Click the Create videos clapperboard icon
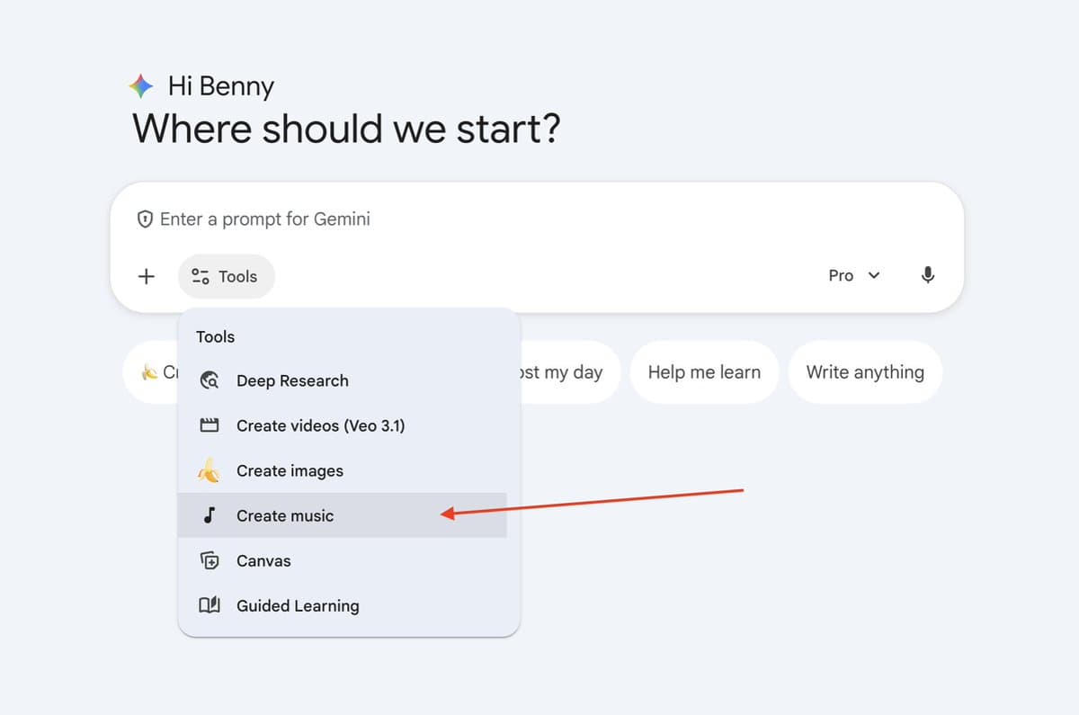 [210, 425]
